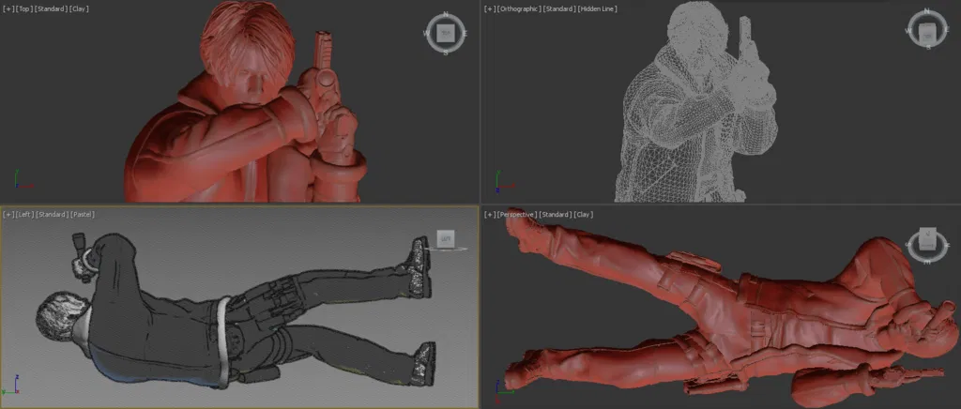Open the [Standard] menu in Orthographic viewport
Image resolution: width=961 pixels, height=409 pixels.
[558, 9]
